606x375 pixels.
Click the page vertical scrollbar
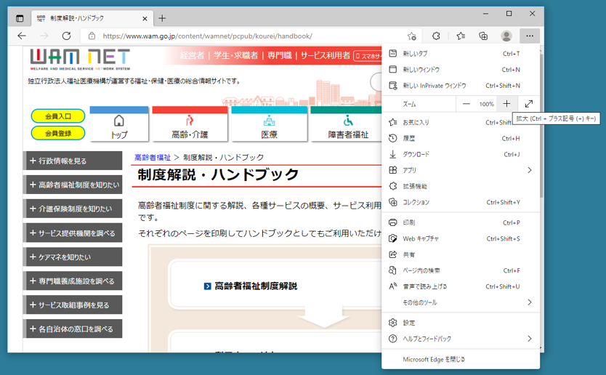coord(541,126)
